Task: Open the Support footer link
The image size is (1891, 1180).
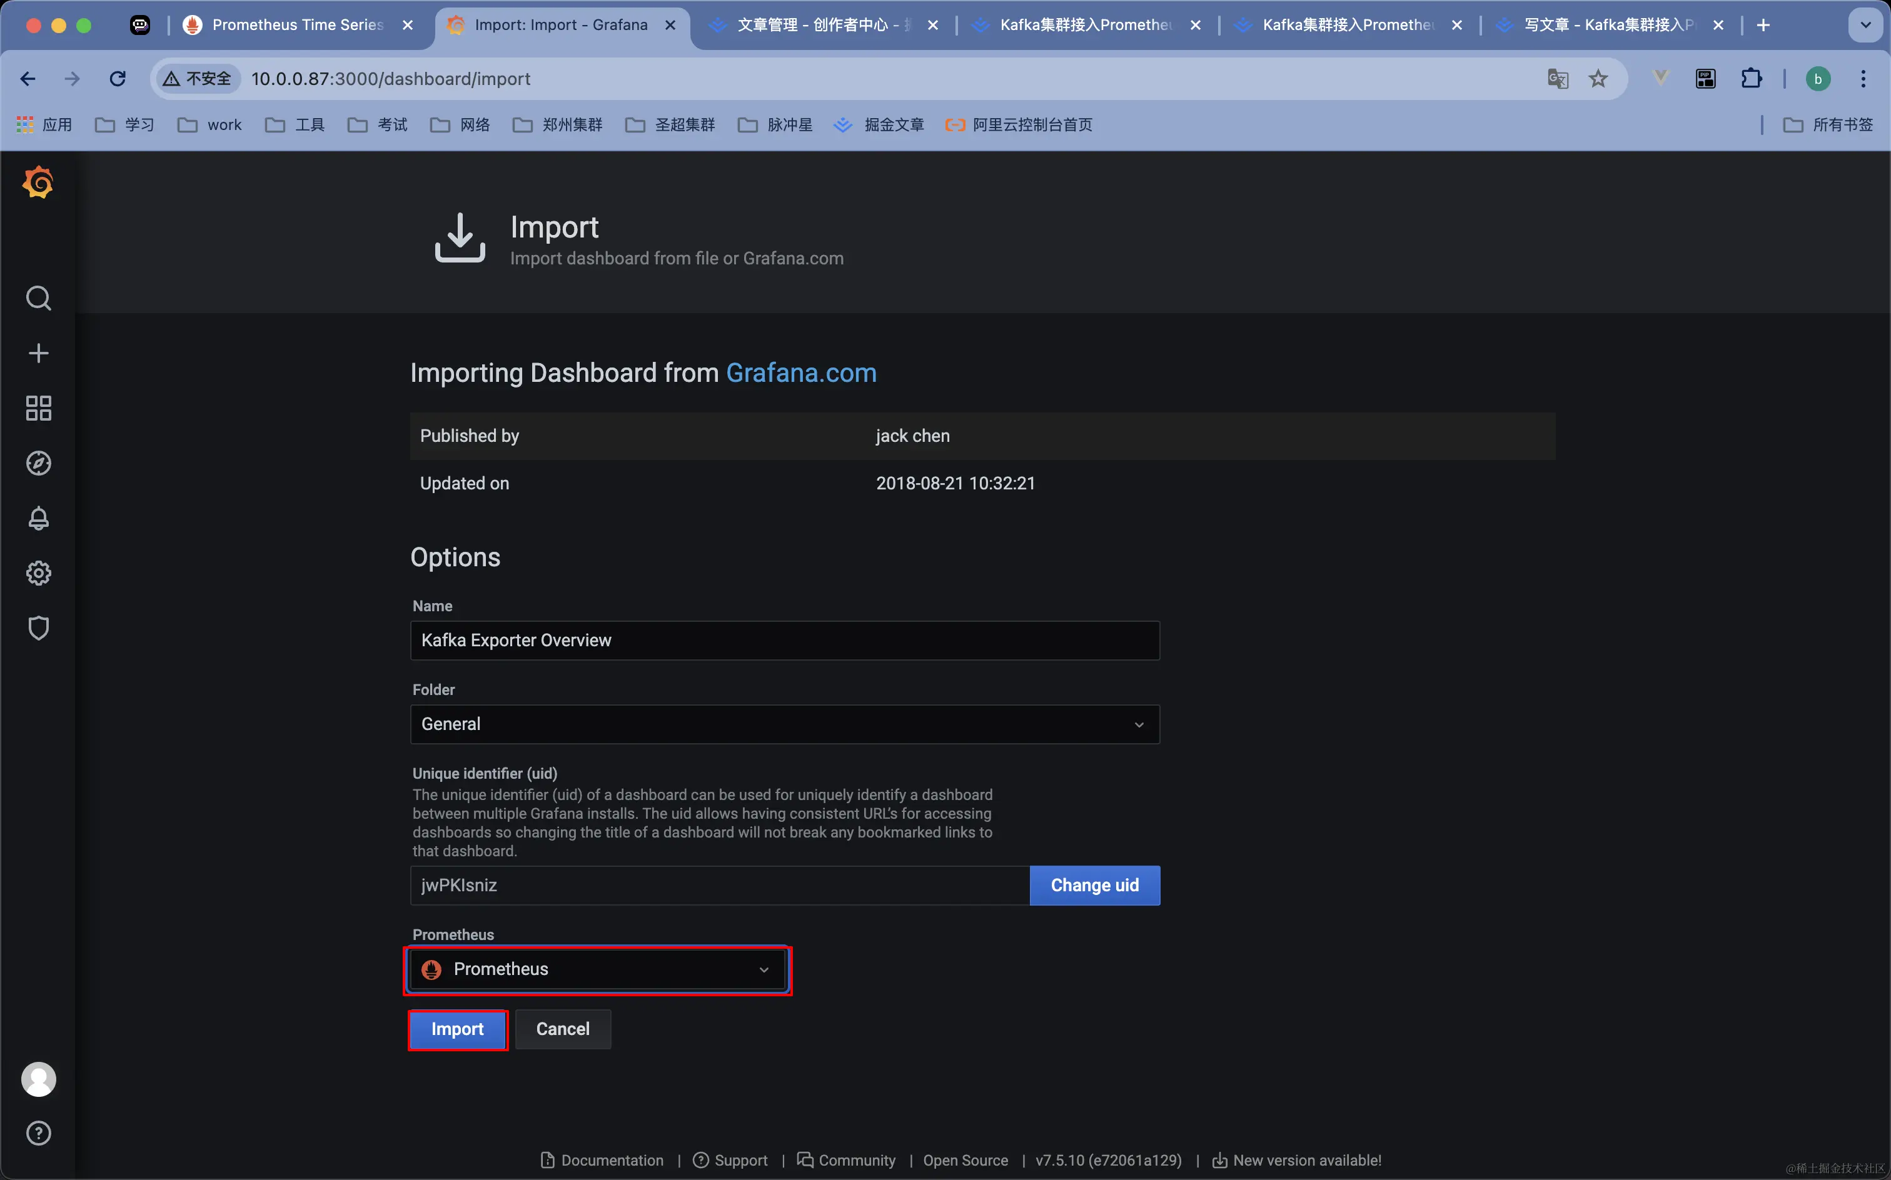Action: (731, 1161)
